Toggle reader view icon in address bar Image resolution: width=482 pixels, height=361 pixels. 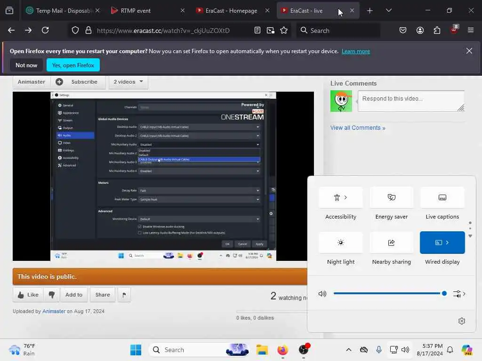[x=257, y=30]
